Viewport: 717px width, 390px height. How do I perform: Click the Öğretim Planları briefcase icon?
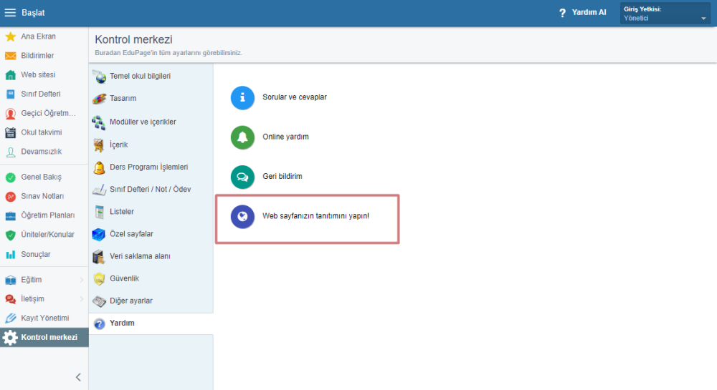11,215
